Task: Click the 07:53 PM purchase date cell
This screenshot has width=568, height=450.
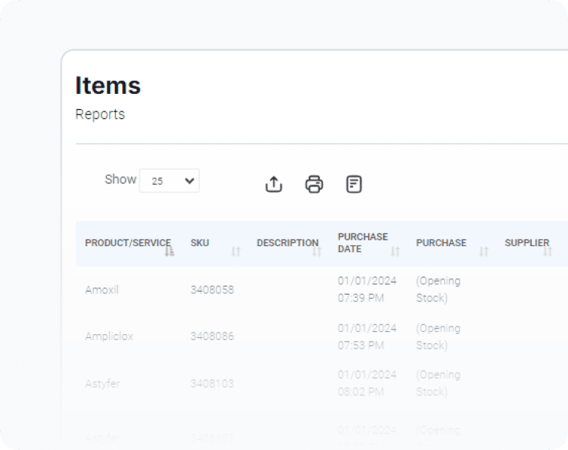Action: tap(367, 336)
